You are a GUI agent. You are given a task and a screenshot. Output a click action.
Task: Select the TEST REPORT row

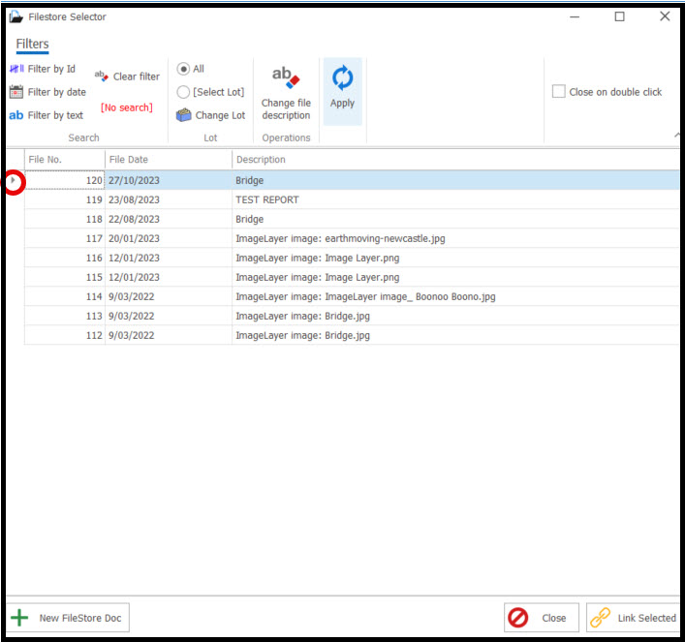[x=267, y=199]
